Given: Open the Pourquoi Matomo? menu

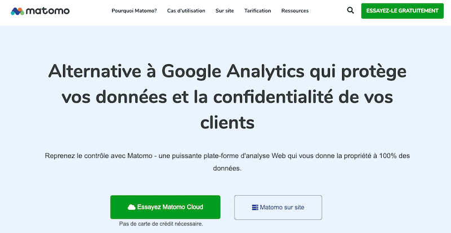Looking at the screenshot, I should 134,11.
